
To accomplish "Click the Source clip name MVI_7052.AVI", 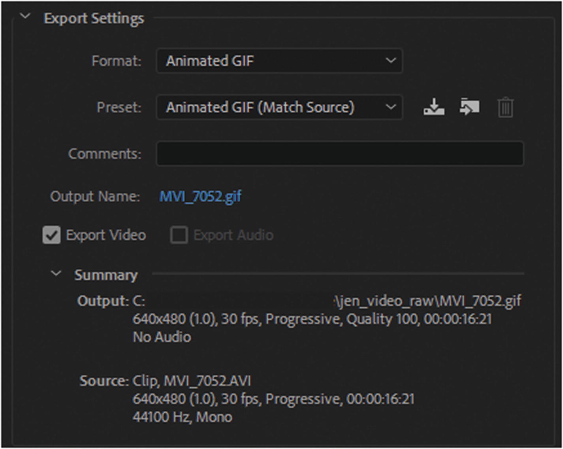I will pos(207,381).
